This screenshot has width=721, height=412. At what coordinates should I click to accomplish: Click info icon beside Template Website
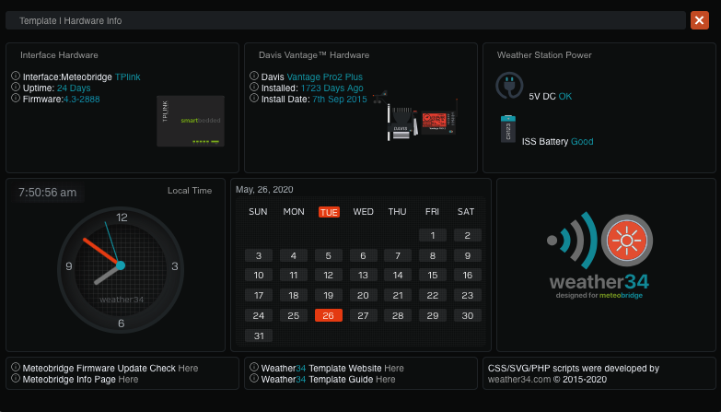[x=254, y=367]
